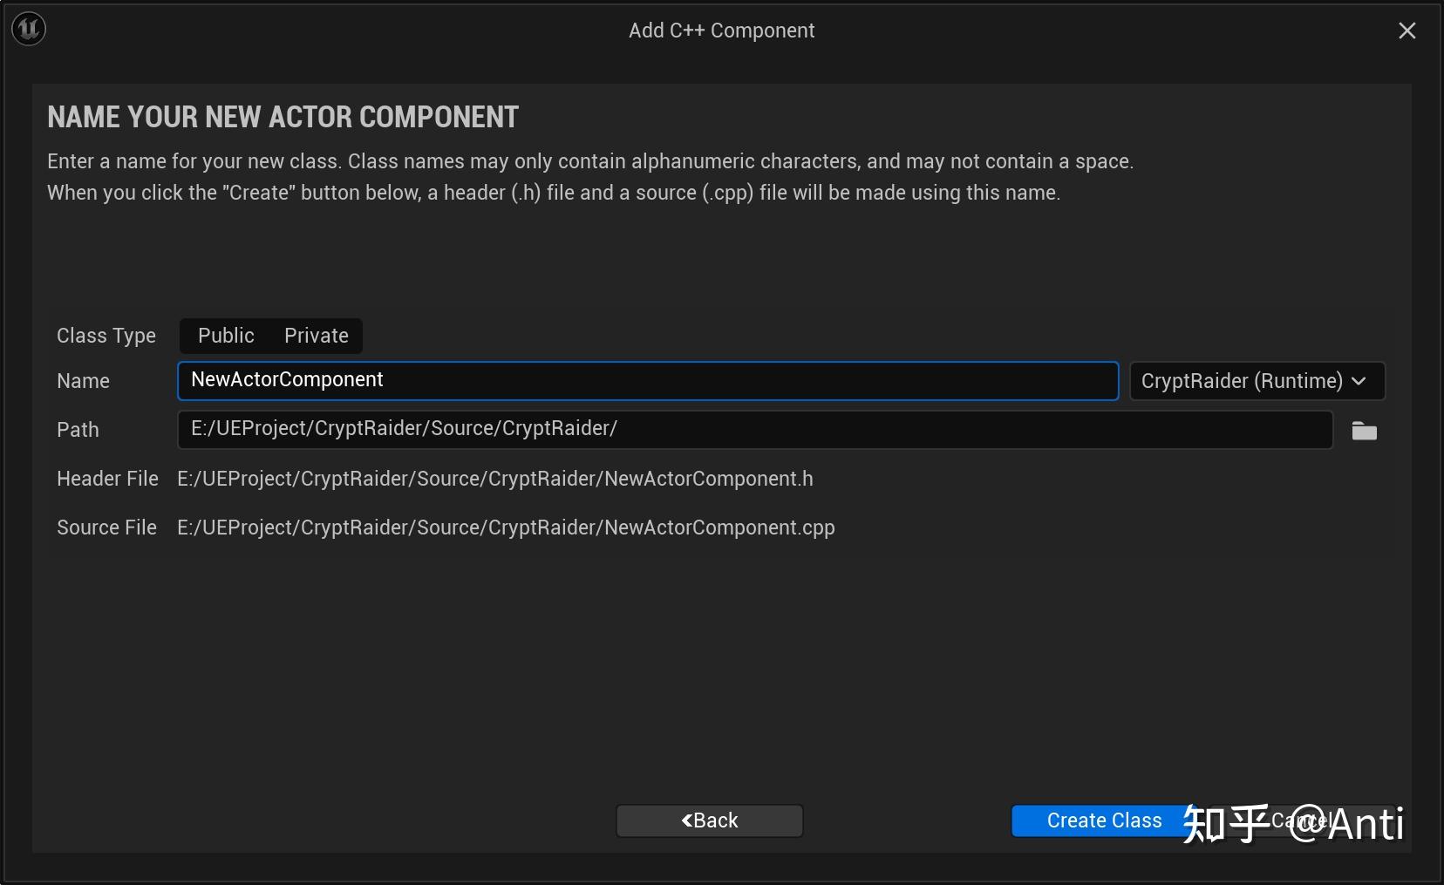Set Class Type to Private
Image resolution: width=1444 pixels, height=885 pixels.
[x=316, y=336]
